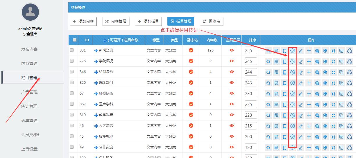Image resolution: width=356 pixels, height=158 pixels.
Task: Click the copy icon in 教学科研 row
Action: [x=341, y=115]
